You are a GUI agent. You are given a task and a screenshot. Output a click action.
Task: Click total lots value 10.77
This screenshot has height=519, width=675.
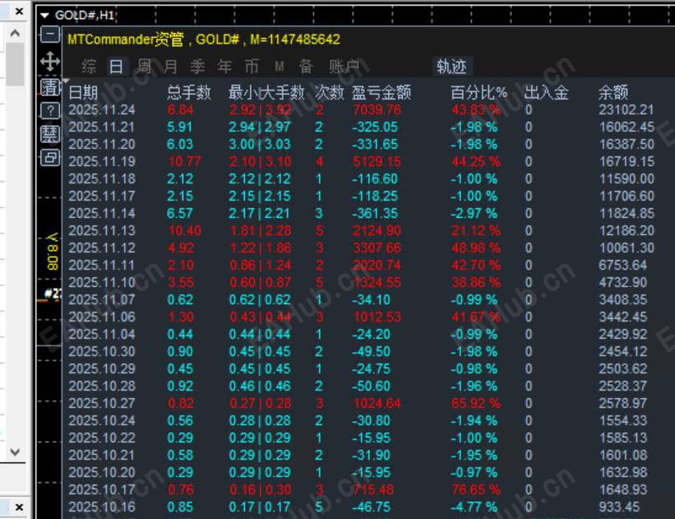[184, 161]
